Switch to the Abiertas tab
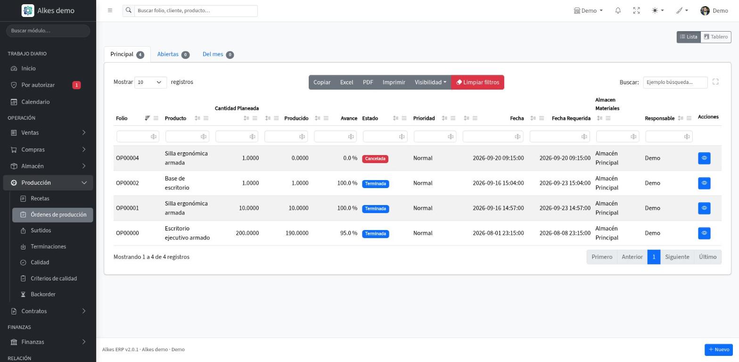Image resolution: width=739 pixels, height=362 pixels. [x=173, y=54]
